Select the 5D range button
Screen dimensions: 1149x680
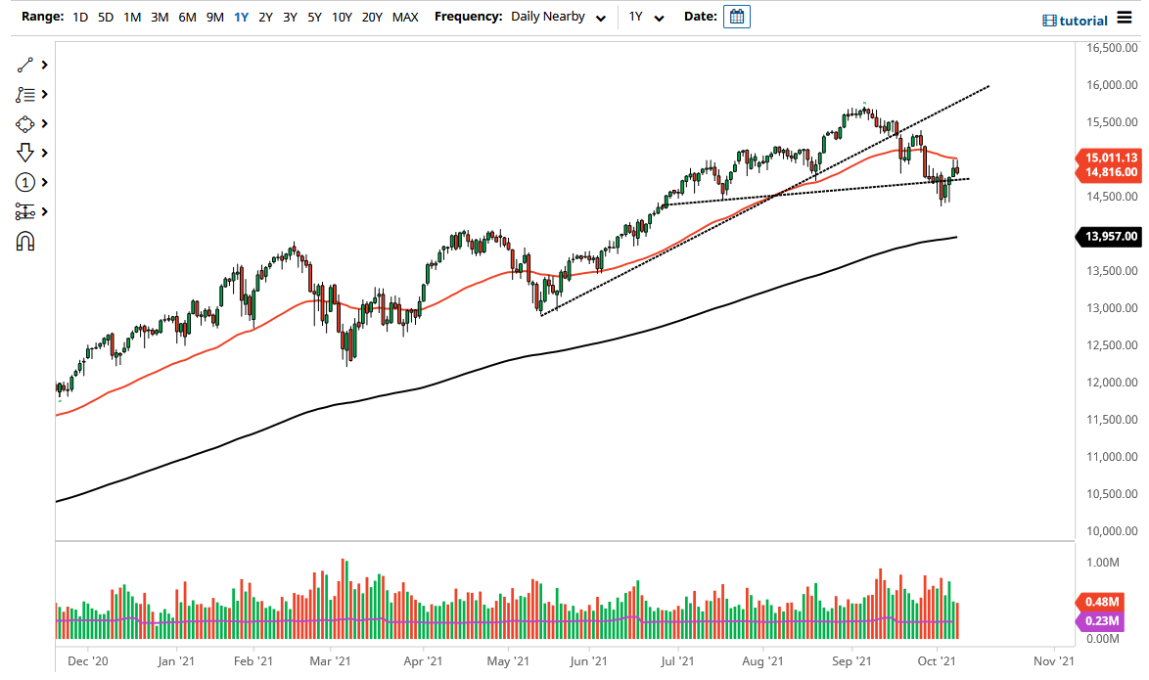[x=105, y=17]
